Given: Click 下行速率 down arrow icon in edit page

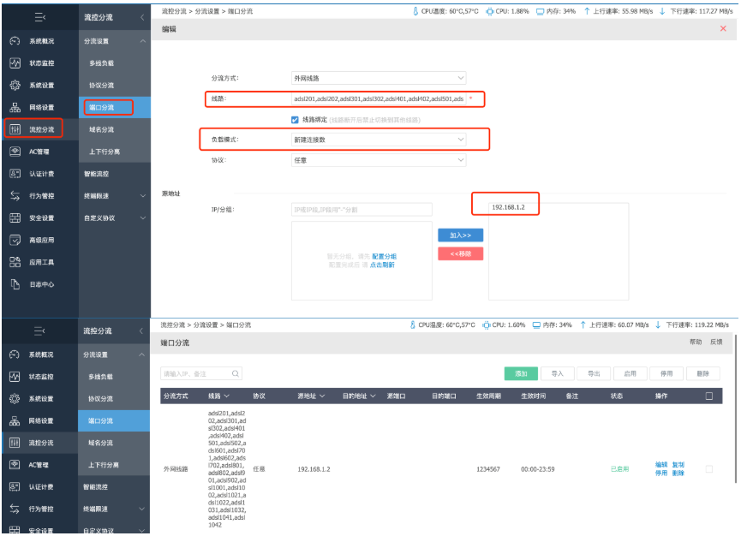Looking at the screenshot, I should 662,11.
